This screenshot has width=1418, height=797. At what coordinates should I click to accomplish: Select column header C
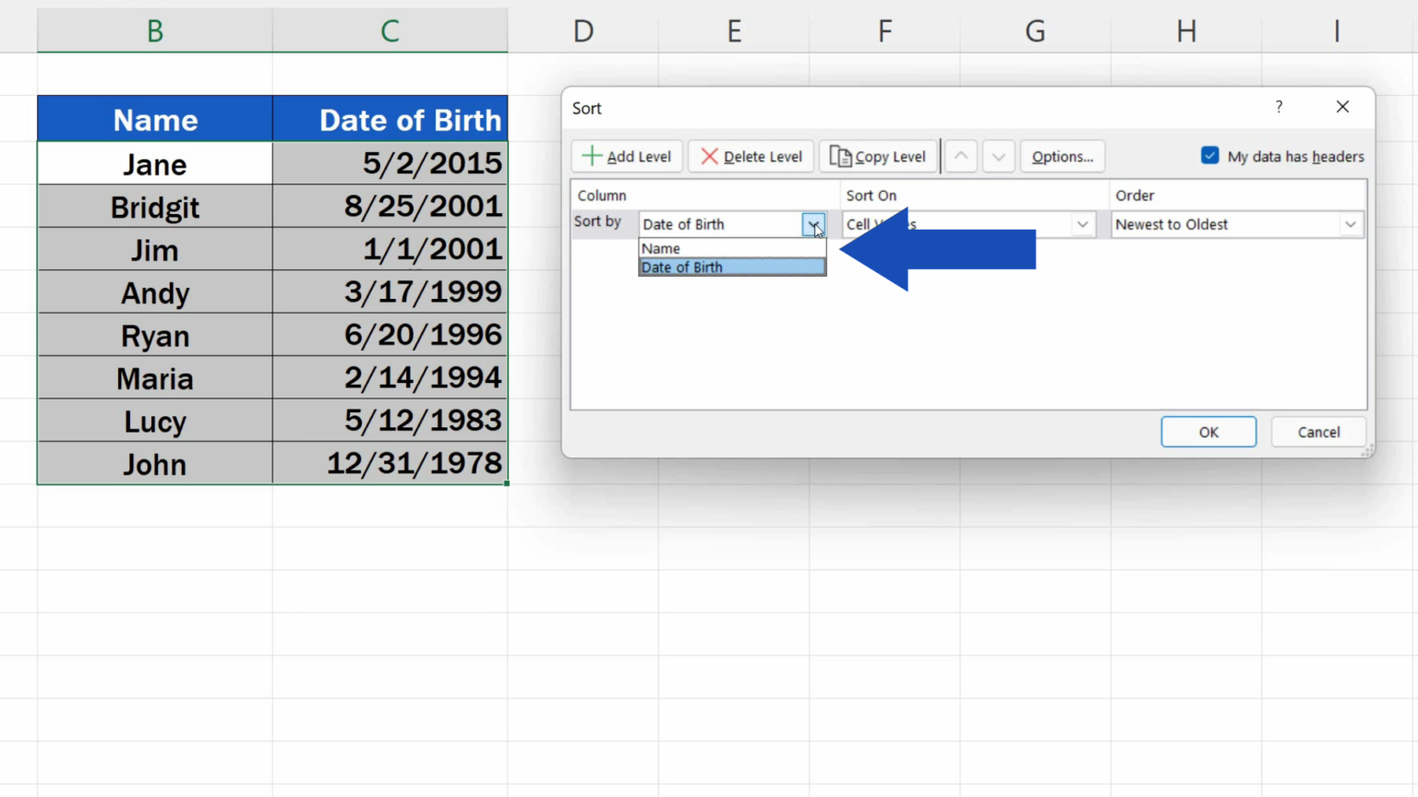tap(389, 30)
